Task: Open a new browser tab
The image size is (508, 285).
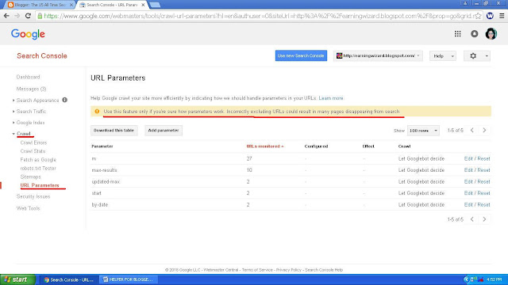Action: [155, 5]
